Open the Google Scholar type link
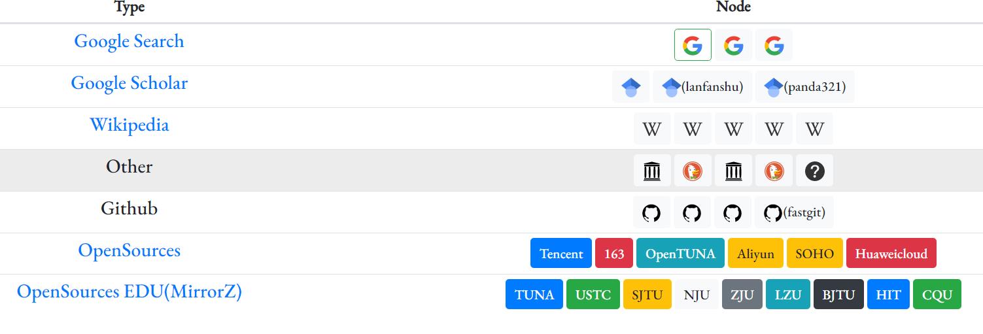 pos(129,83)
